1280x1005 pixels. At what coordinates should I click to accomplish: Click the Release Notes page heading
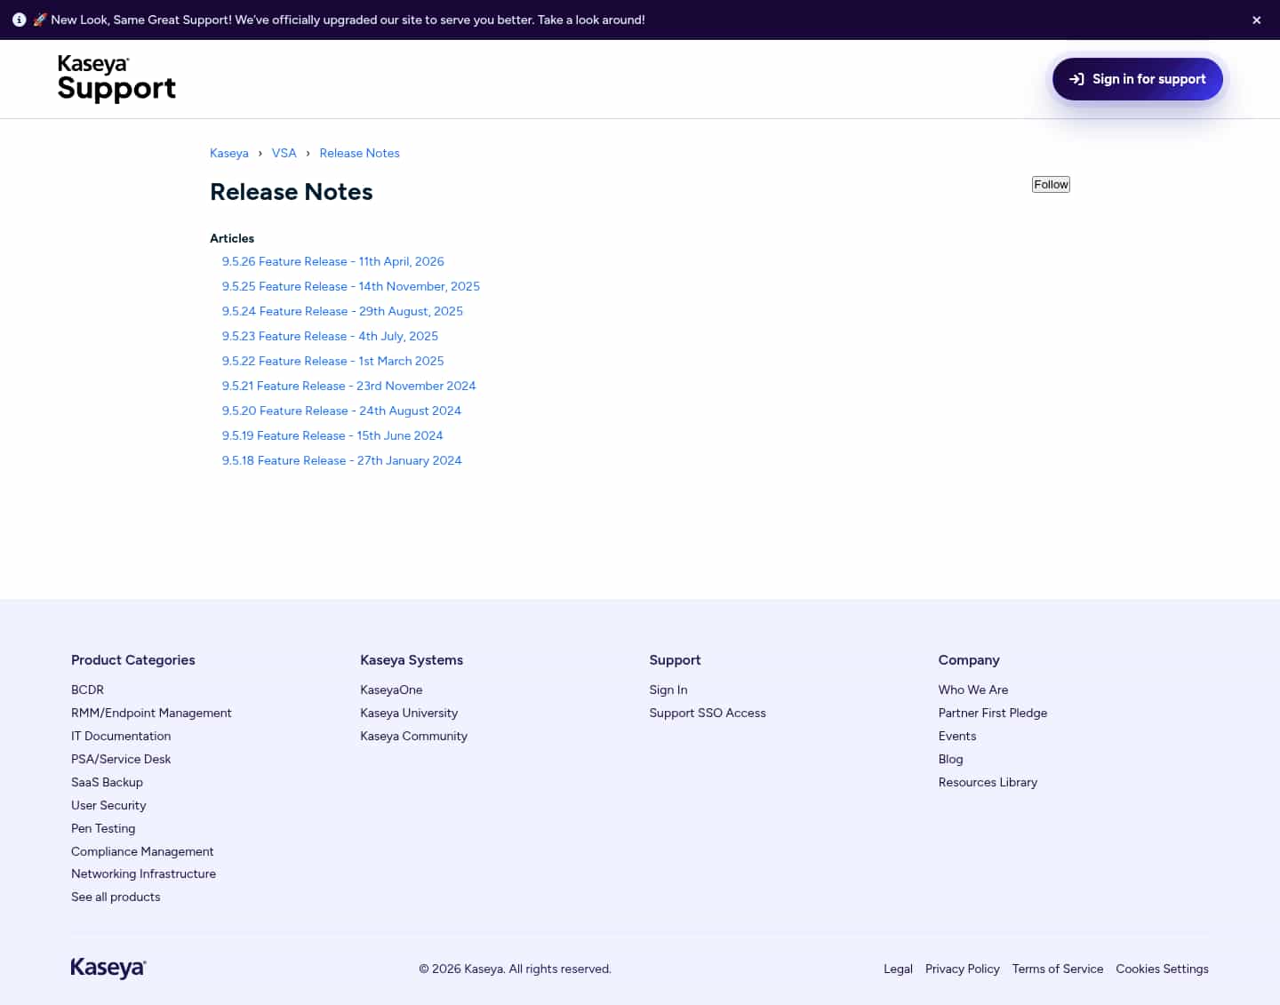pyautogui.click(x=292, y=192)
